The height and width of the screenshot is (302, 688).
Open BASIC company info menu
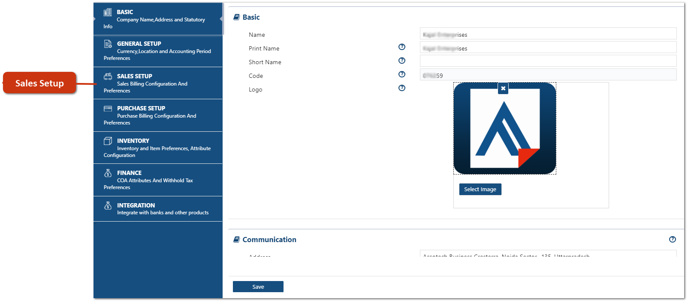[158, 19]
